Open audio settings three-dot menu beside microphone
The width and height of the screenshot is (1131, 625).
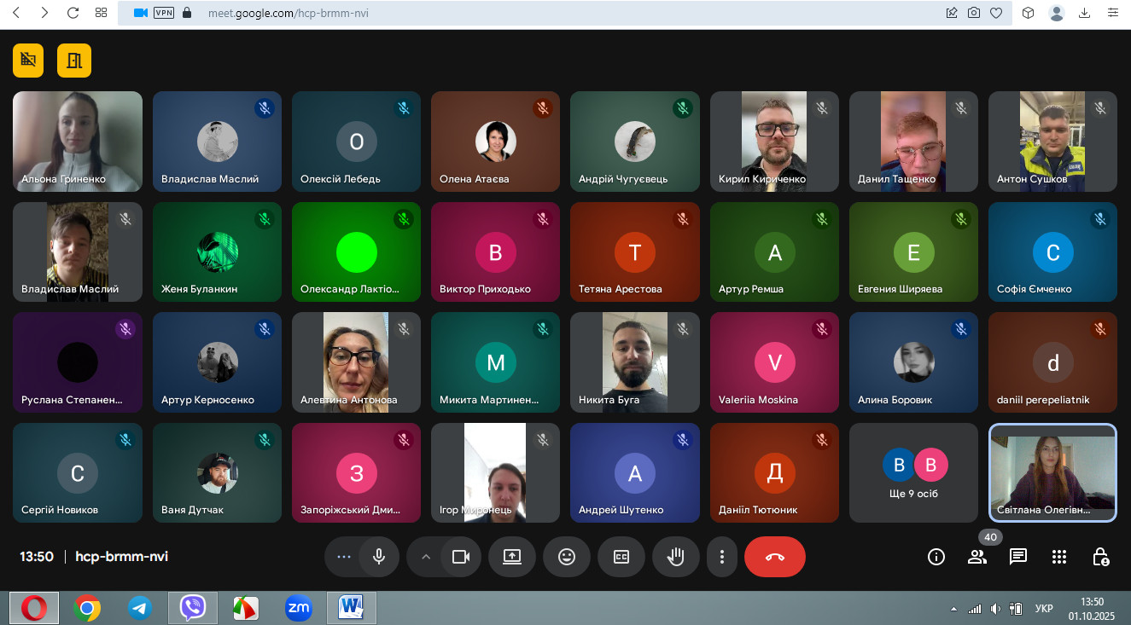tap(344, 557)
